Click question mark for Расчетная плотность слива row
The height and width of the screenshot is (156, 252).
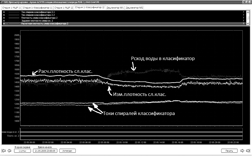243,24
